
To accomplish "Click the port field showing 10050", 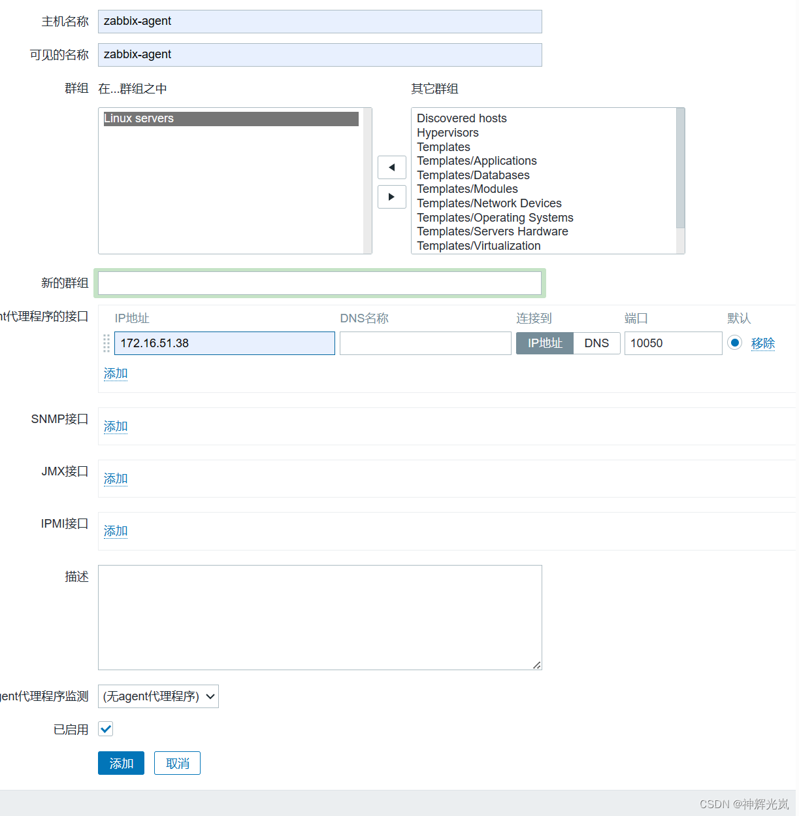I will (x=673, y=343).
